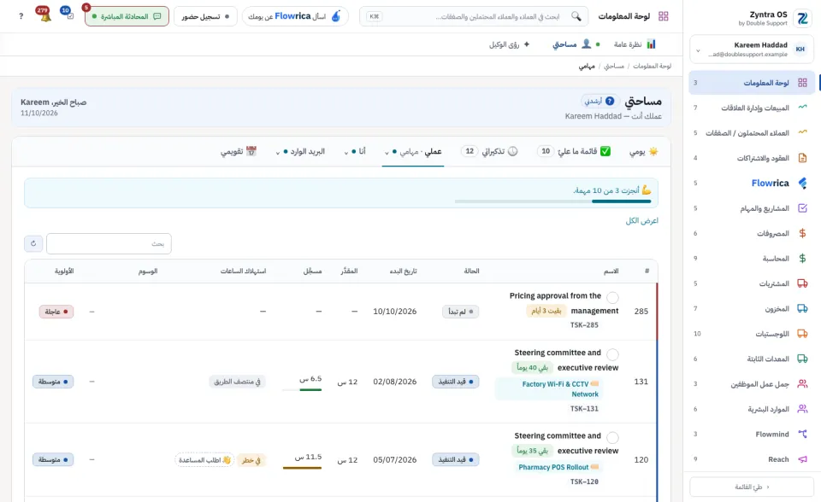Viewport: 821px width, 502px height.
Task: Toggle تسجيل حضور attendance button
Action: pos(205,16)
